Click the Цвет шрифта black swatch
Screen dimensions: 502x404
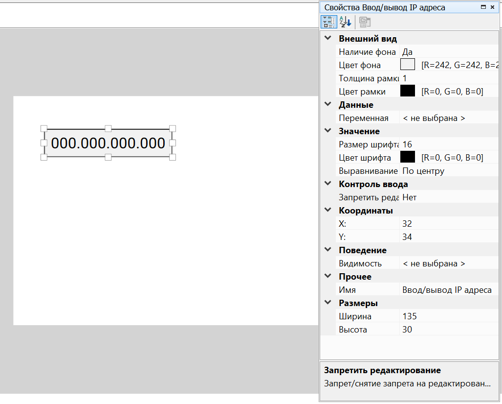coord(408,158)
